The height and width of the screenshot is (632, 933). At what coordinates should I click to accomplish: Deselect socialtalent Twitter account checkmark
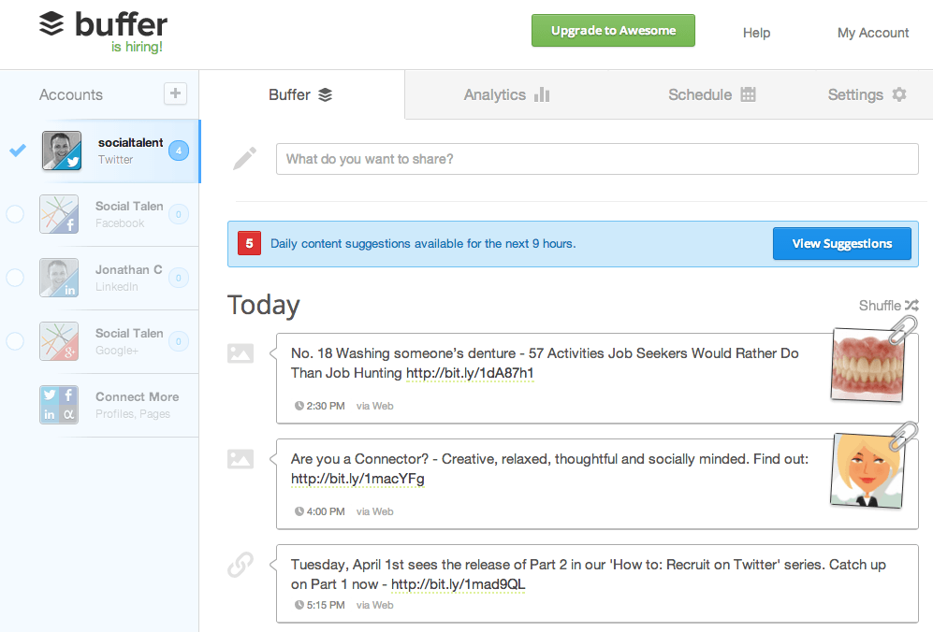coord(18,151)
